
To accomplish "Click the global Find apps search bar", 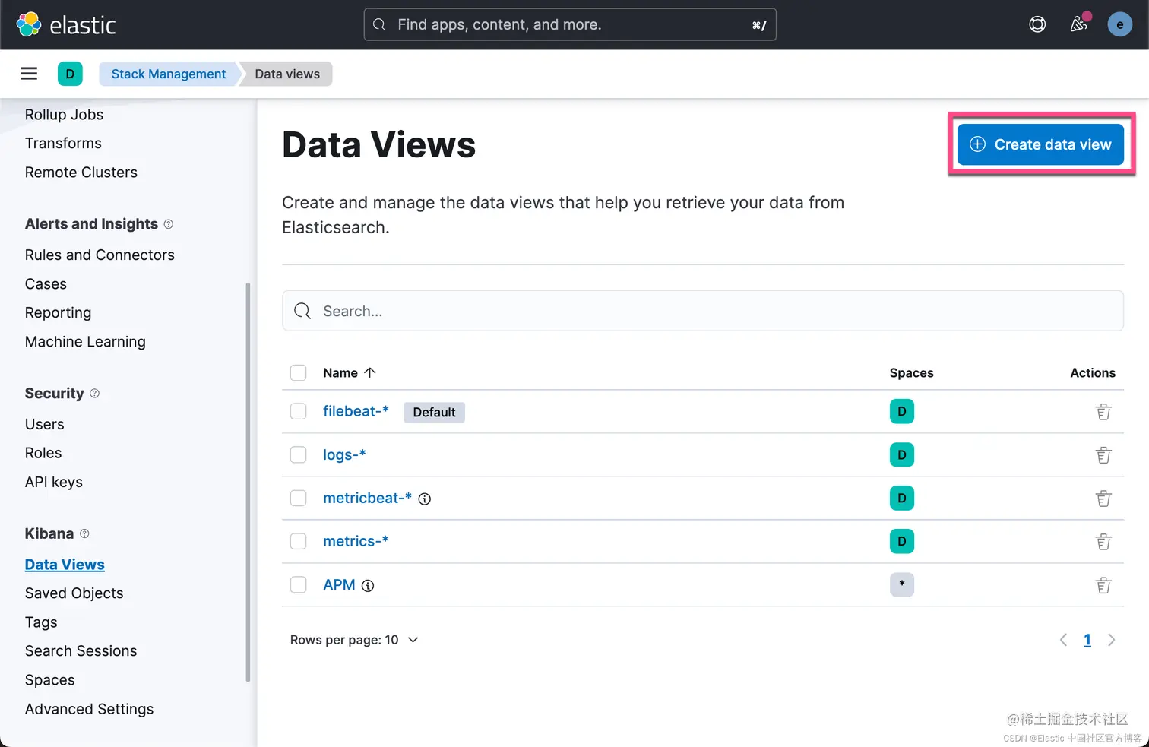I will (x=570, y=24).
